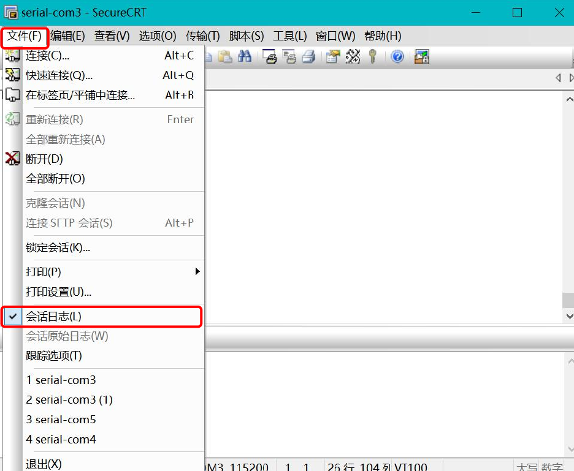The height and width of the screenshot is (471, 574).
Task: Click the printer icon in the toolbar
Action: point(308,57)
